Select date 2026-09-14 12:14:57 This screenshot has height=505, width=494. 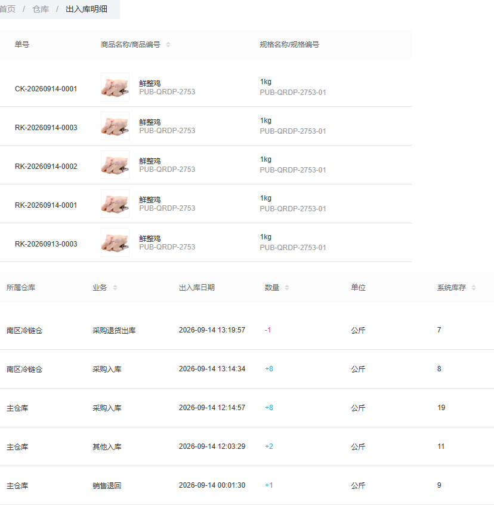click(212, 408)
